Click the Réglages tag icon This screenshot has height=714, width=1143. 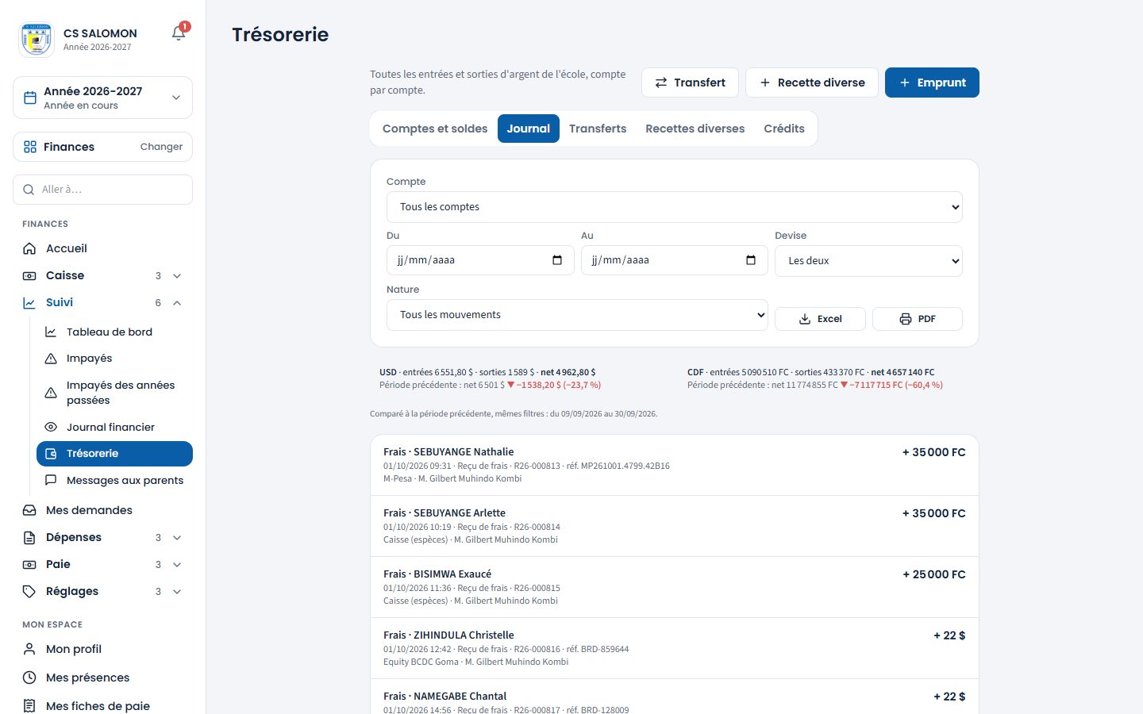click(29, 591)
